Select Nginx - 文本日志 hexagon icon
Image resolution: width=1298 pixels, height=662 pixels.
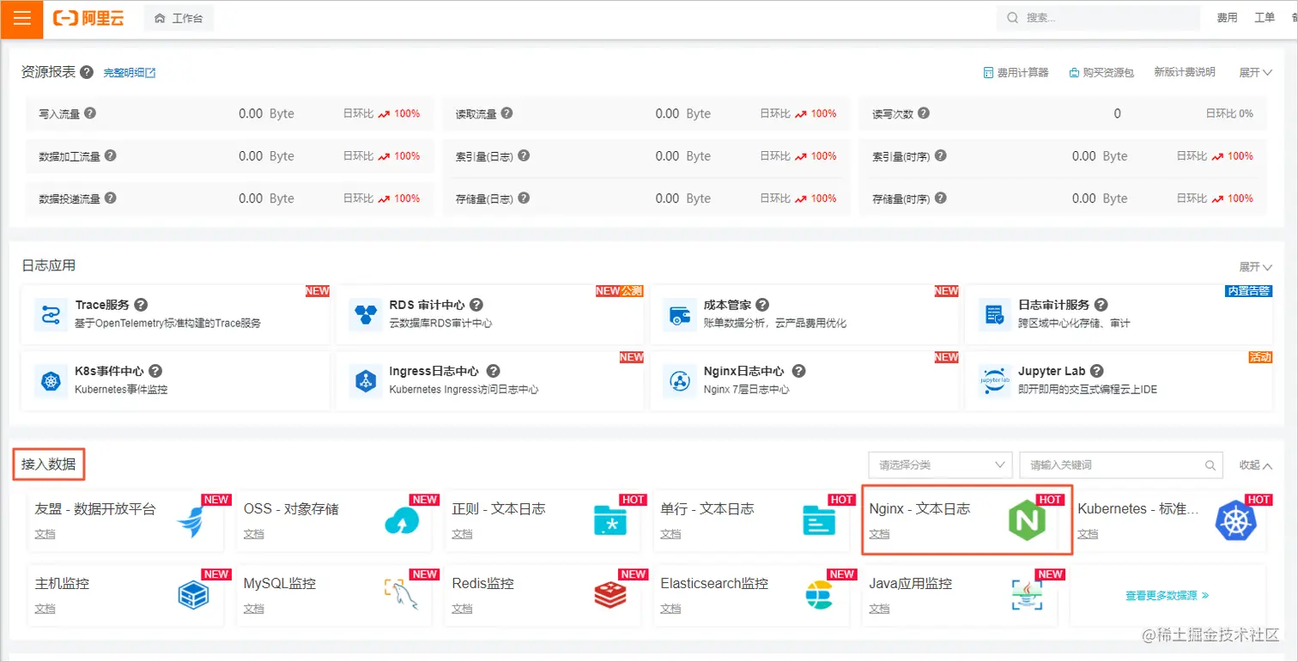1027,520
